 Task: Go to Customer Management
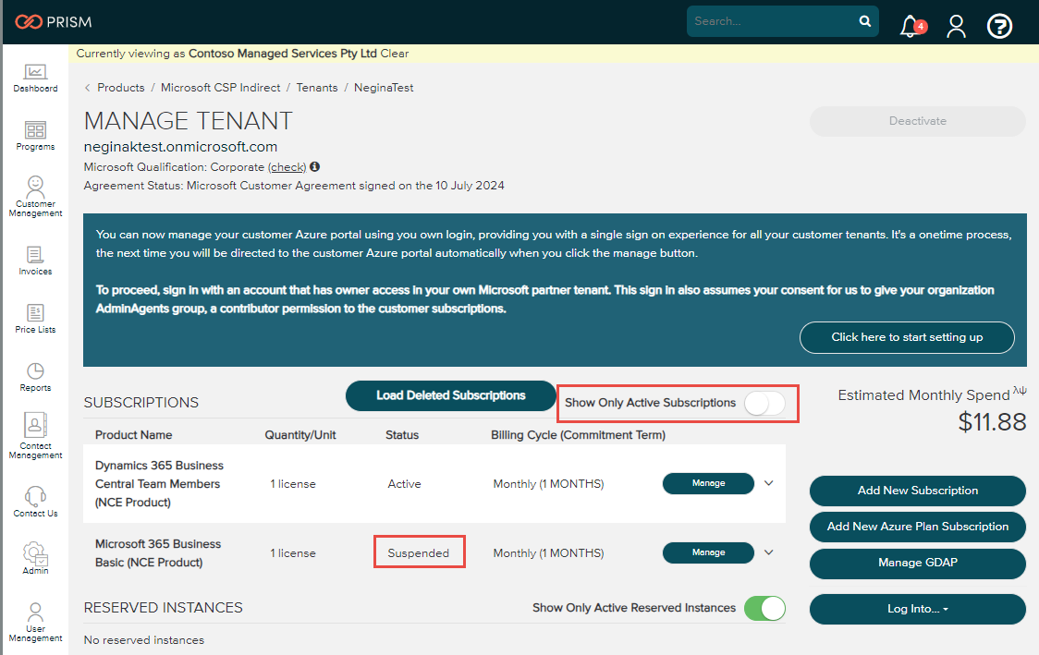(35, 197)
